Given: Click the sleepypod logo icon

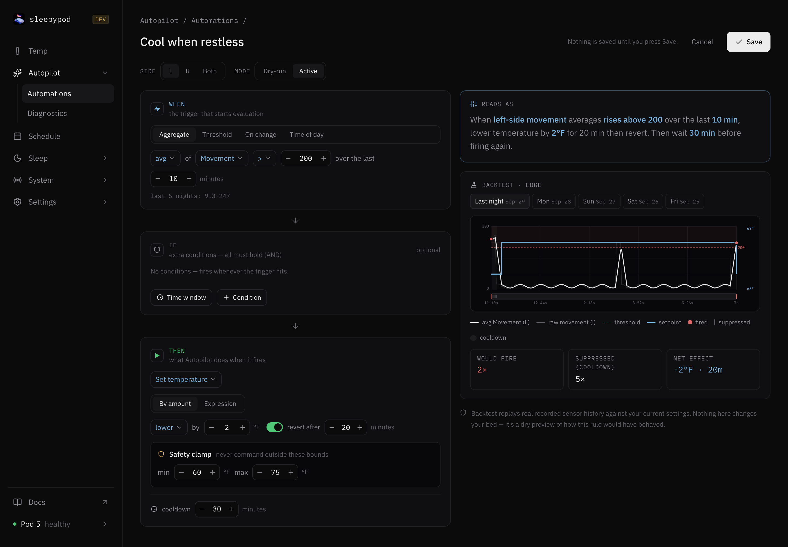Looking at the screenshot, I should pos(19,19).
